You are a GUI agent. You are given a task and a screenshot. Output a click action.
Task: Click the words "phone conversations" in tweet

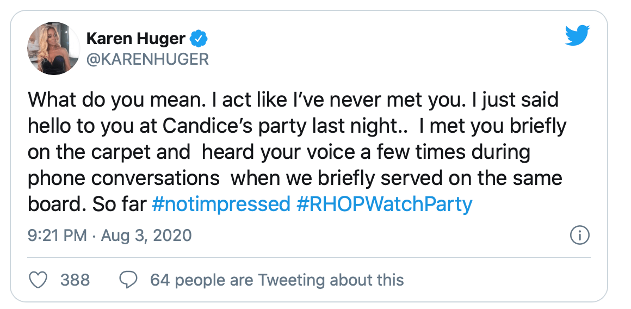[x=125, y=178]
